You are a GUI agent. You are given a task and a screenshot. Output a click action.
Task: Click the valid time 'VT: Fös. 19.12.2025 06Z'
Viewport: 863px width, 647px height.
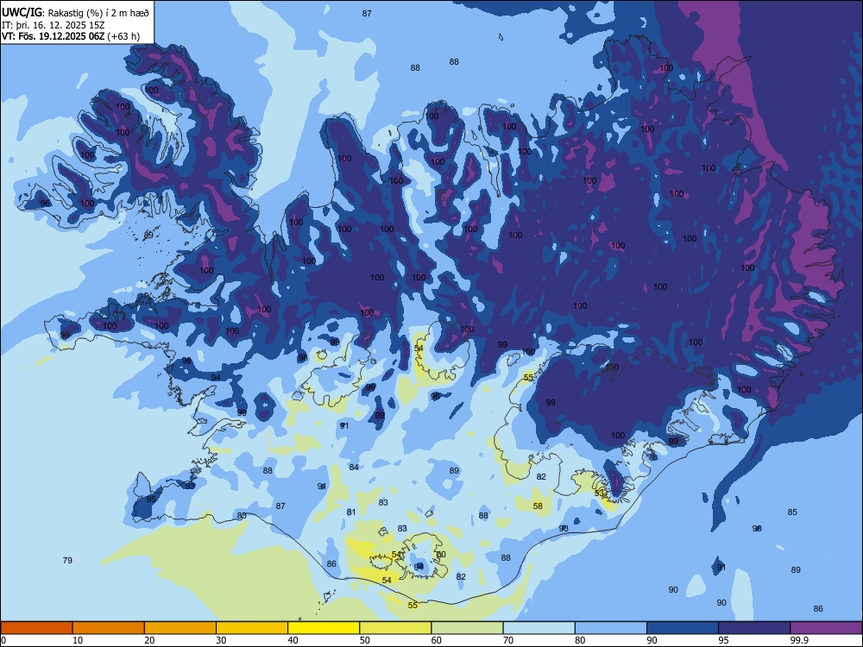(x=53, y=37)
